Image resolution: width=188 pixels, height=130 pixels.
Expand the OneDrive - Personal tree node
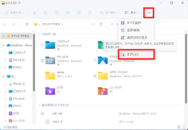(3, 45)
